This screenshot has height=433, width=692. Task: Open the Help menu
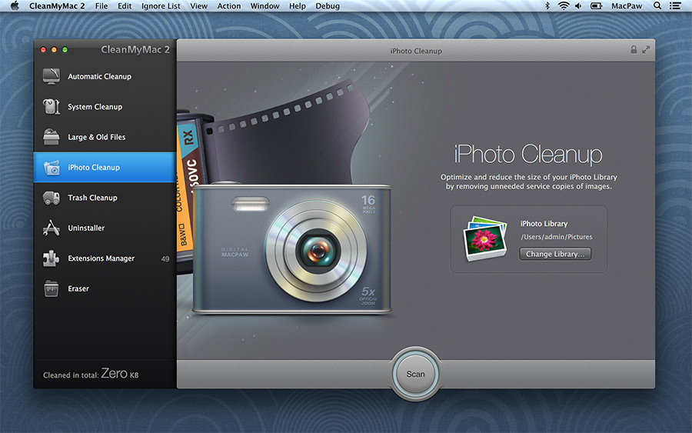(x=298, y=5)
